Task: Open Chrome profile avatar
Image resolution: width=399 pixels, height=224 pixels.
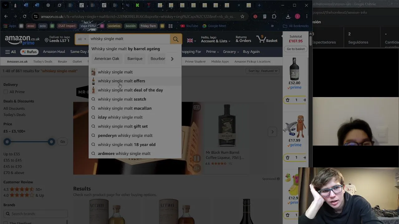Action: coord(297,16)
